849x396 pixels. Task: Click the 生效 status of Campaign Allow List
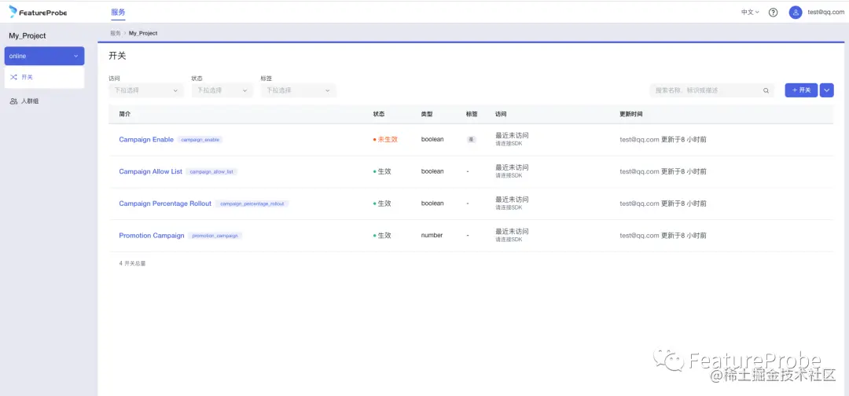pyautogui.click(x=382, y=171)
